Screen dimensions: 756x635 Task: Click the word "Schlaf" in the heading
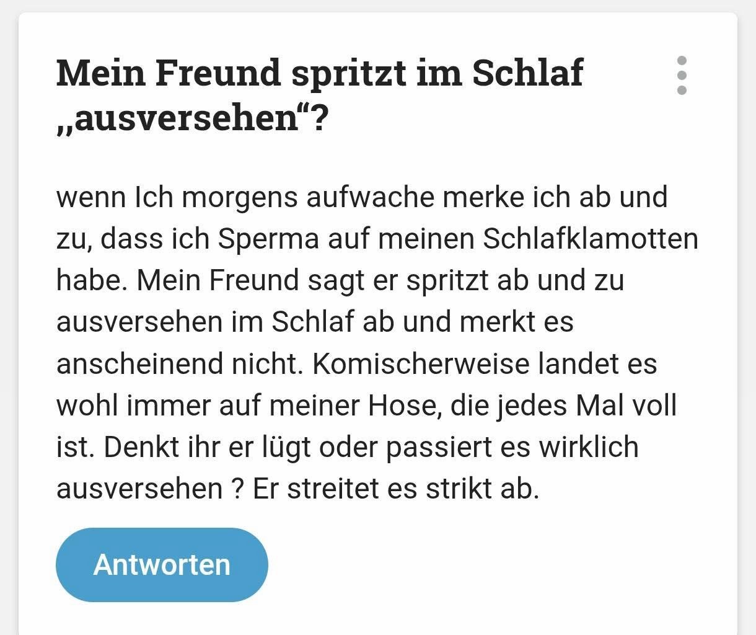[x=527, y=73]
